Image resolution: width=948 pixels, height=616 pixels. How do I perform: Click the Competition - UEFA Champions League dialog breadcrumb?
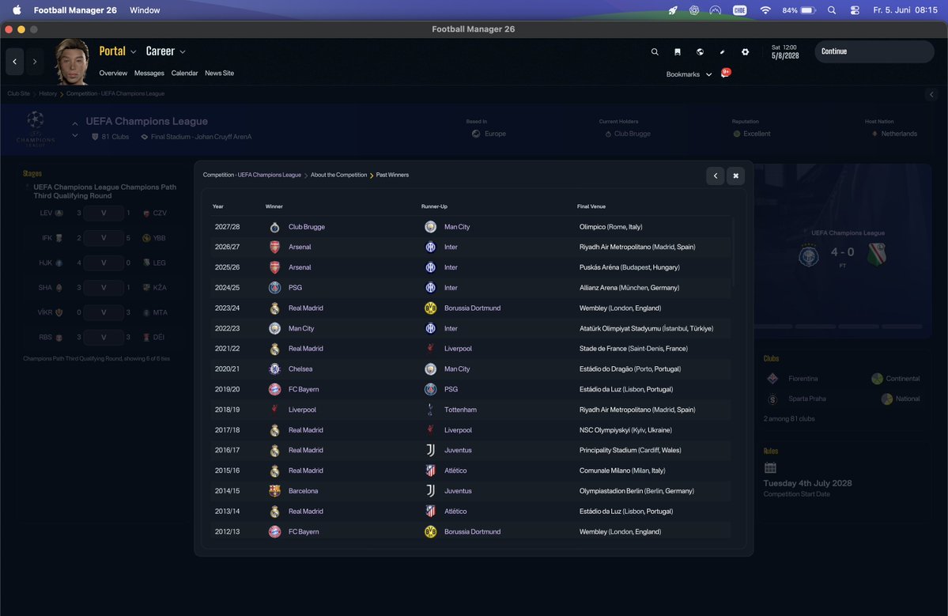coord(251,176)
